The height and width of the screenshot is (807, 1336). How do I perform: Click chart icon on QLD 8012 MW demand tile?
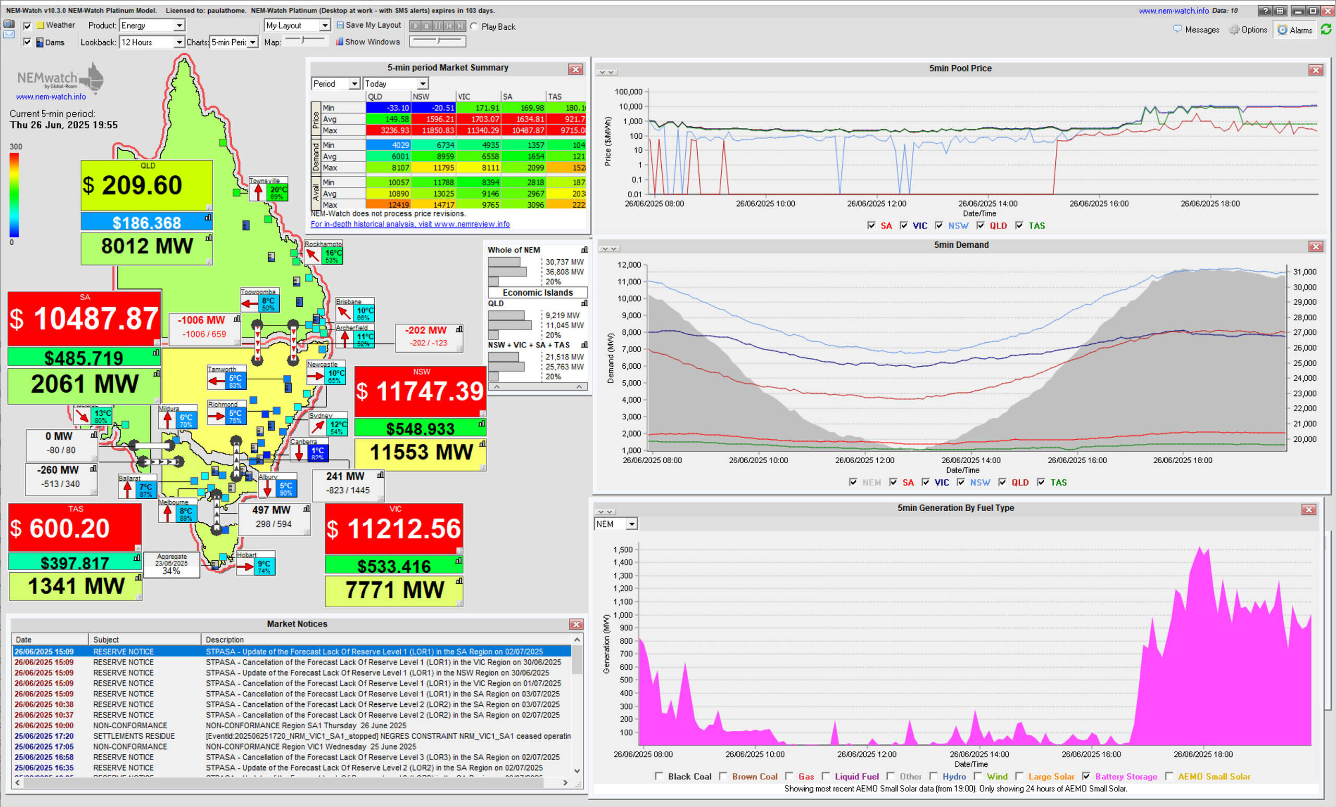(x=208, y=237)
